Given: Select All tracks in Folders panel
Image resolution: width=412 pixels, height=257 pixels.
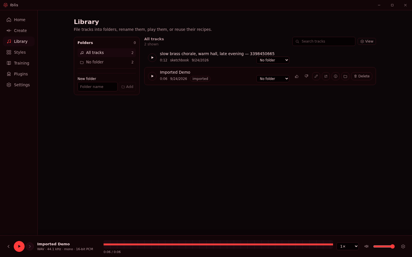Looking at the screenshot, I should [x=107, y=53].
